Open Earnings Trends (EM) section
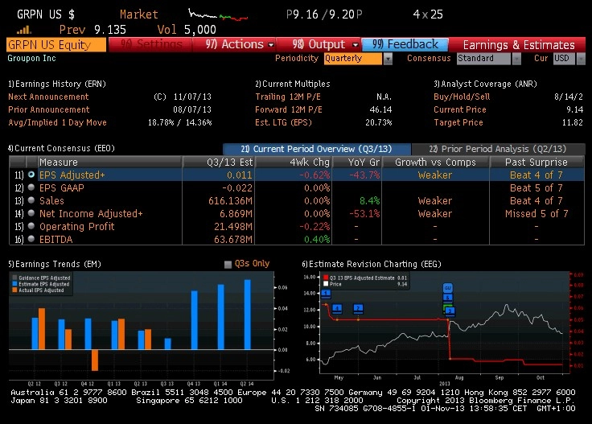 click(x=55, y=264)
